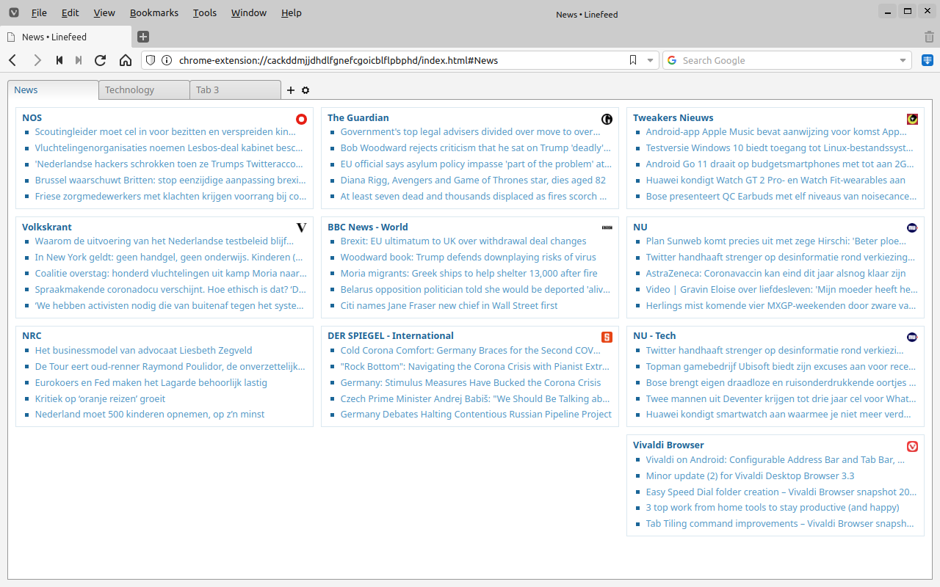Add a new Linefeed tab with plus
The height and width of the screenshot is (587, 940).
pos(291,90)
